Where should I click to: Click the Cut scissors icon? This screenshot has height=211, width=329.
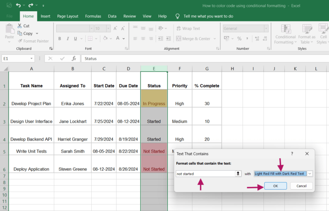(x=20, y=26)
